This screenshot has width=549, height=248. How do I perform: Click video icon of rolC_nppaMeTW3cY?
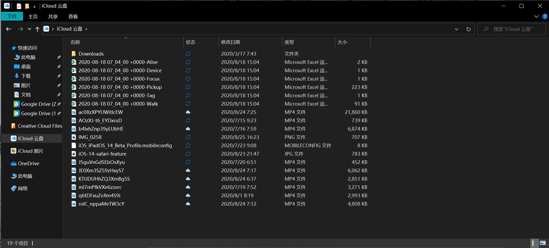point(74,204)
